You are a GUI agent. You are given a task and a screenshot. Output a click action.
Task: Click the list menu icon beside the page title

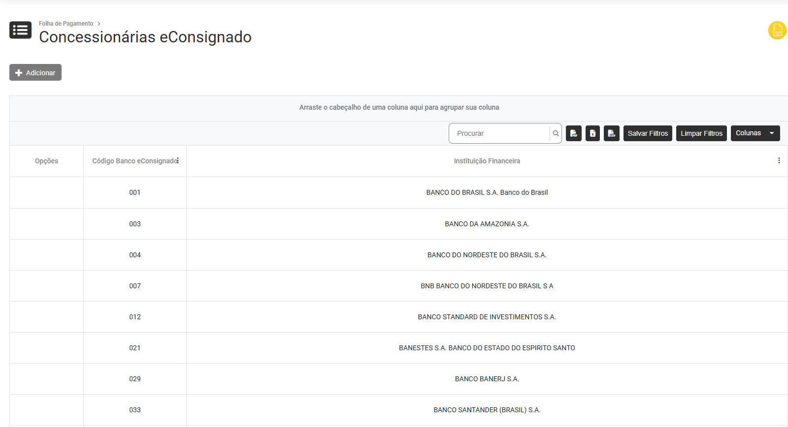20,30
